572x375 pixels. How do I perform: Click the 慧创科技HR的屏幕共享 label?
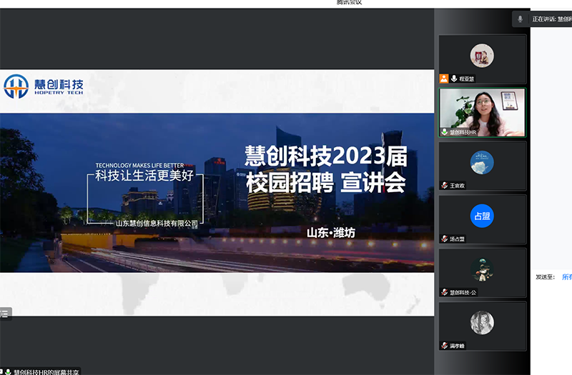coord(46,371)
